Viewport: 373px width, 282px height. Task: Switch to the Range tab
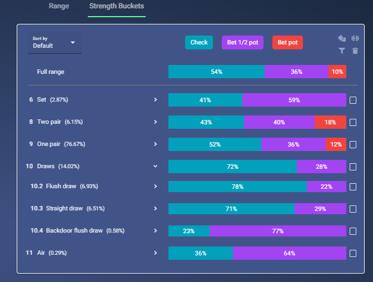coord(59,6)
